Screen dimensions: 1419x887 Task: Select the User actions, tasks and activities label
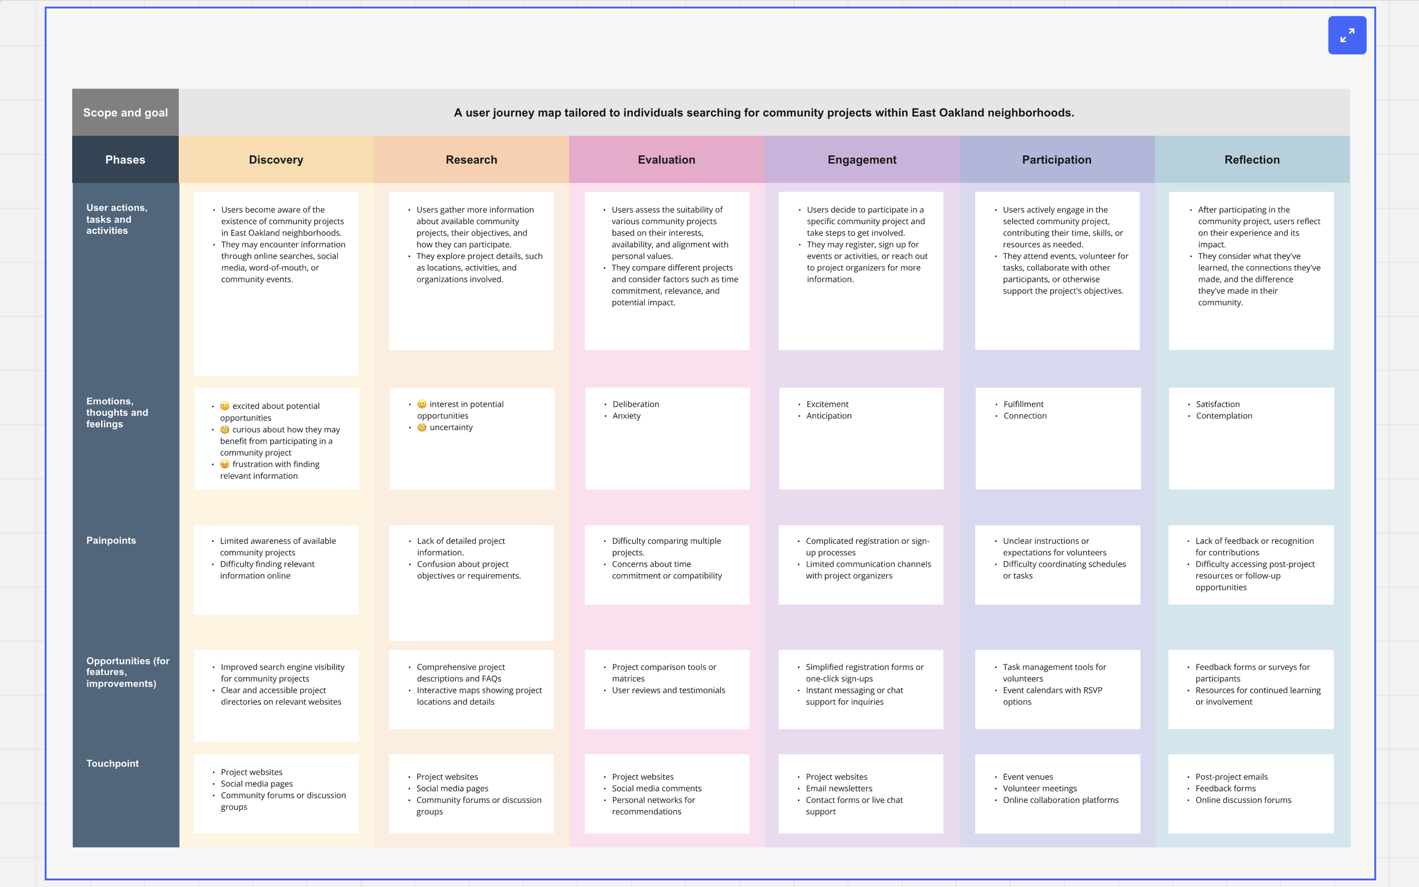[117, 220]
